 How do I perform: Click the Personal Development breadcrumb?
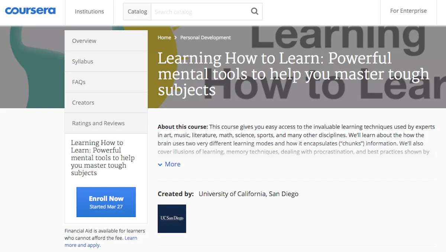[x=205, y=38]
